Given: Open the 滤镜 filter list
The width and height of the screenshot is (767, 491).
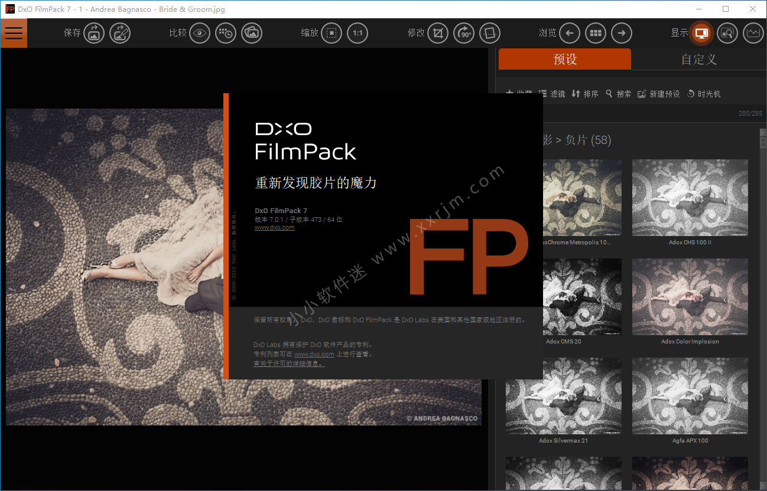Looking at the screenshot, I should pos(552,94).
